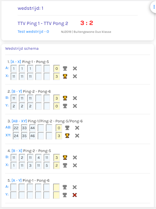Click gold trophy for XY in doubles match 3
The image size is (156, 209).
point(67,136)
